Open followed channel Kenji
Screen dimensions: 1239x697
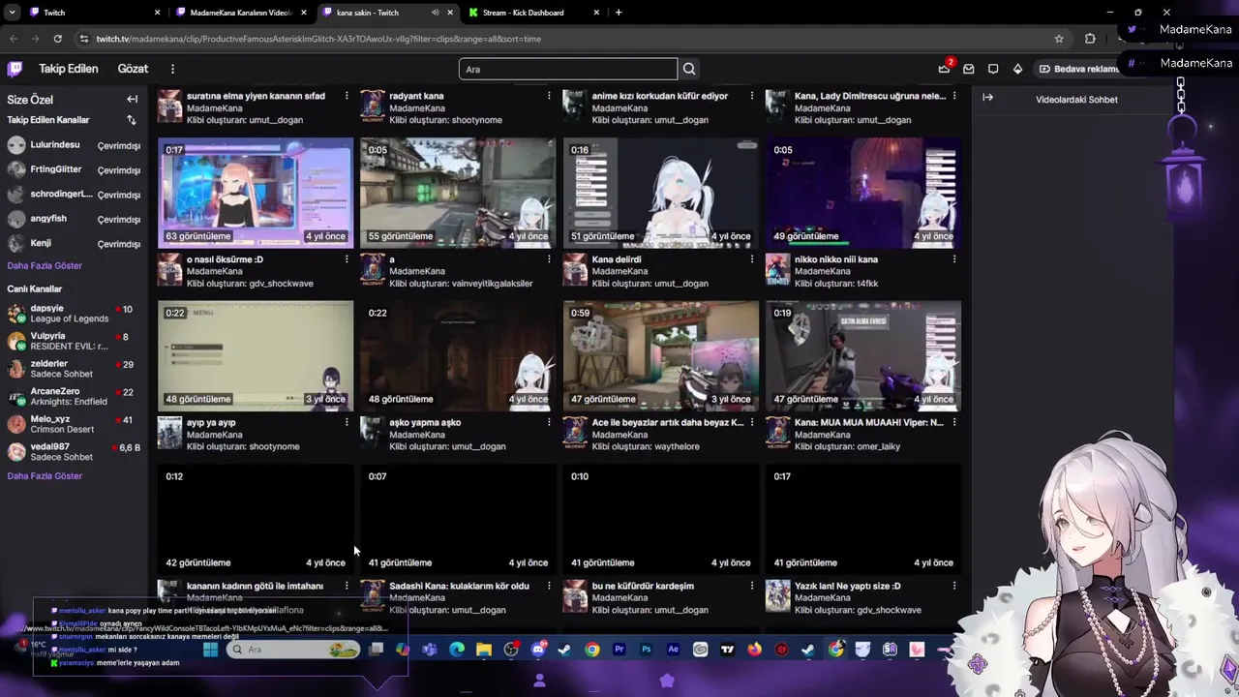[73, 243]
